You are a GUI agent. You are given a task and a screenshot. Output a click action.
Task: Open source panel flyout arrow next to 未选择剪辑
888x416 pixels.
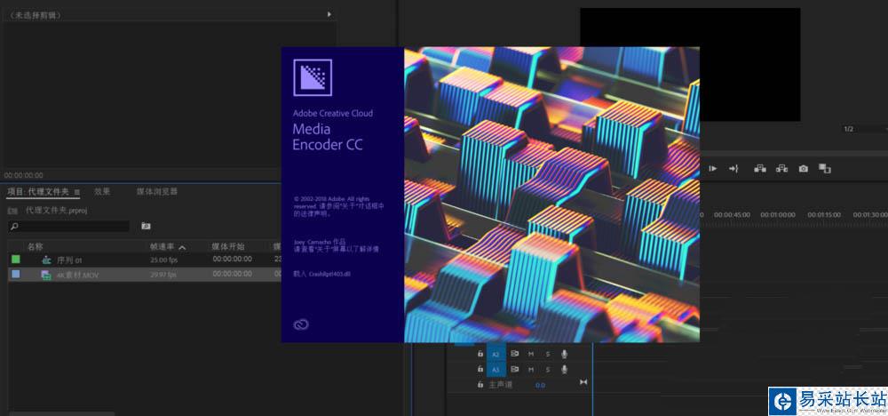click(329, 14)
